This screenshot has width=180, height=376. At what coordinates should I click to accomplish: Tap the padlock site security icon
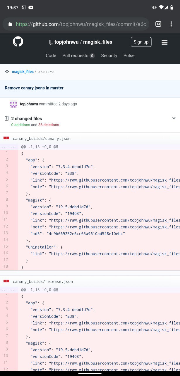point(10,24)
